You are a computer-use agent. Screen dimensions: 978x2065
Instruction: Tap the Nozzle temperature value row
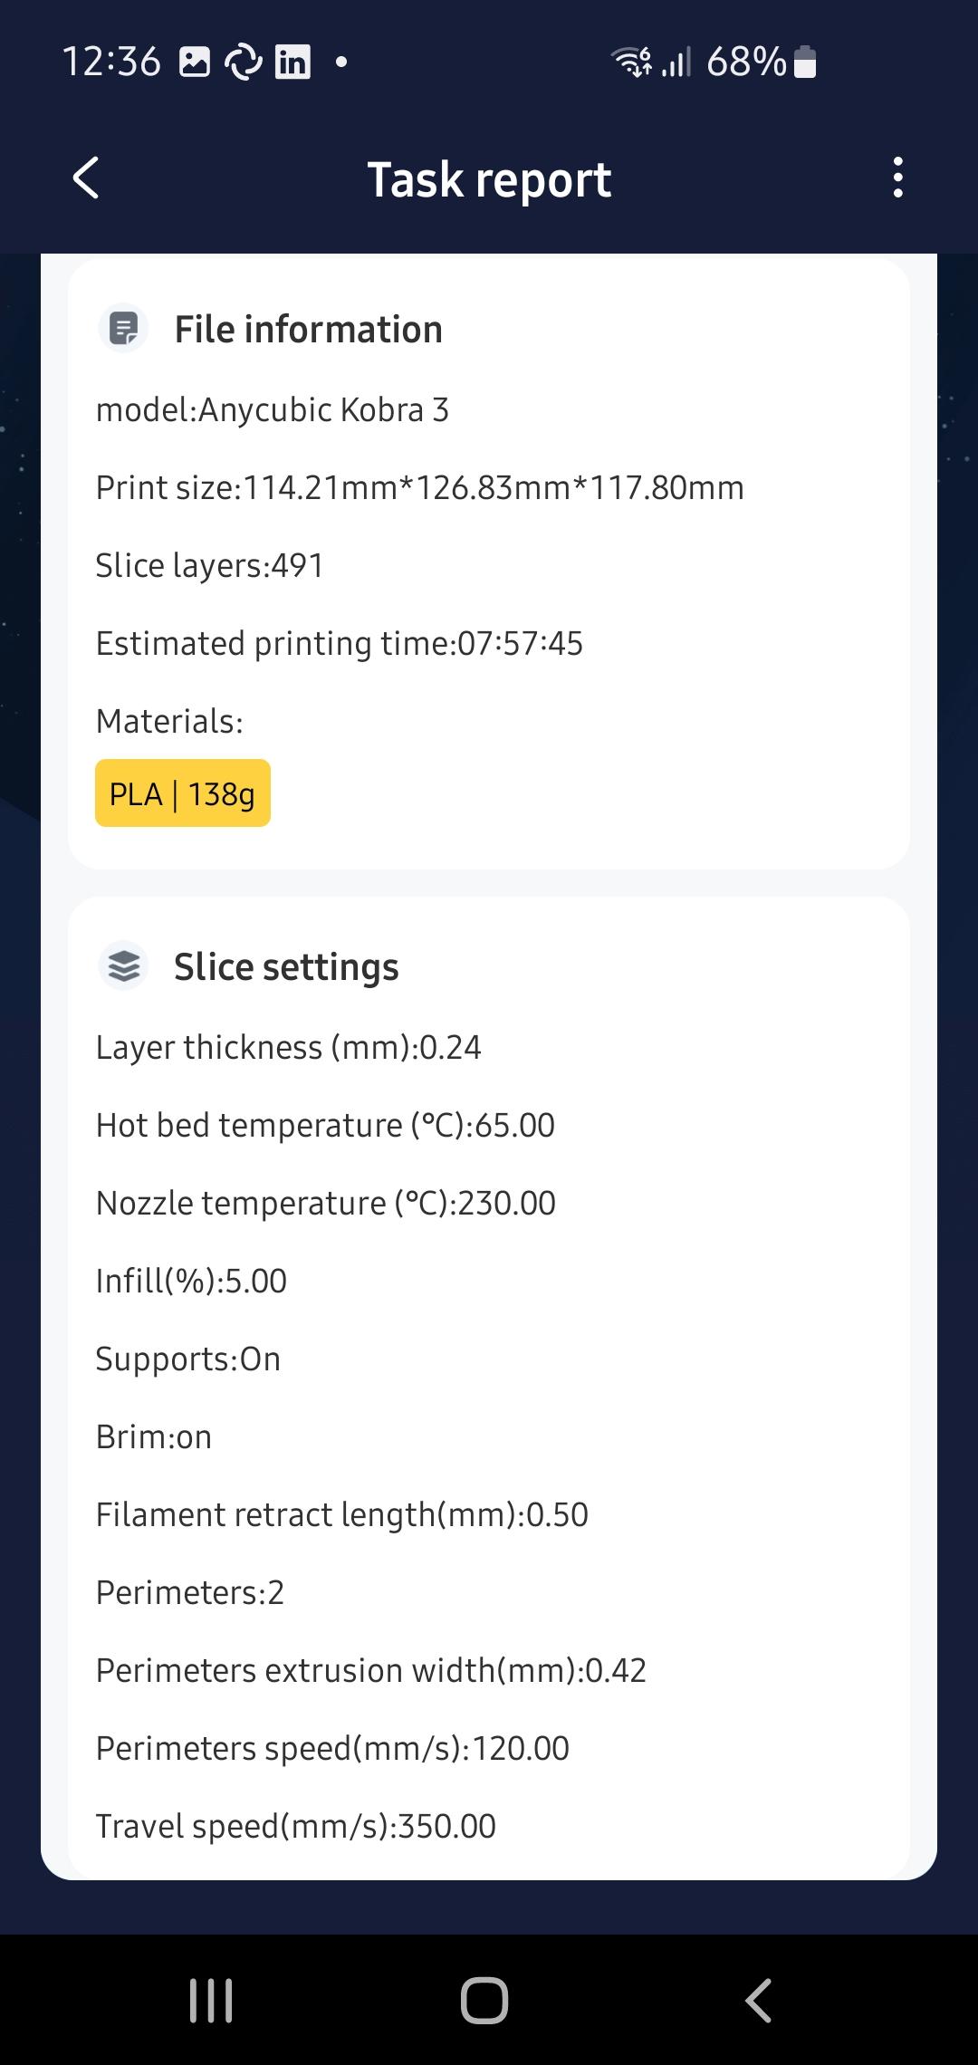coord(326,1203)
